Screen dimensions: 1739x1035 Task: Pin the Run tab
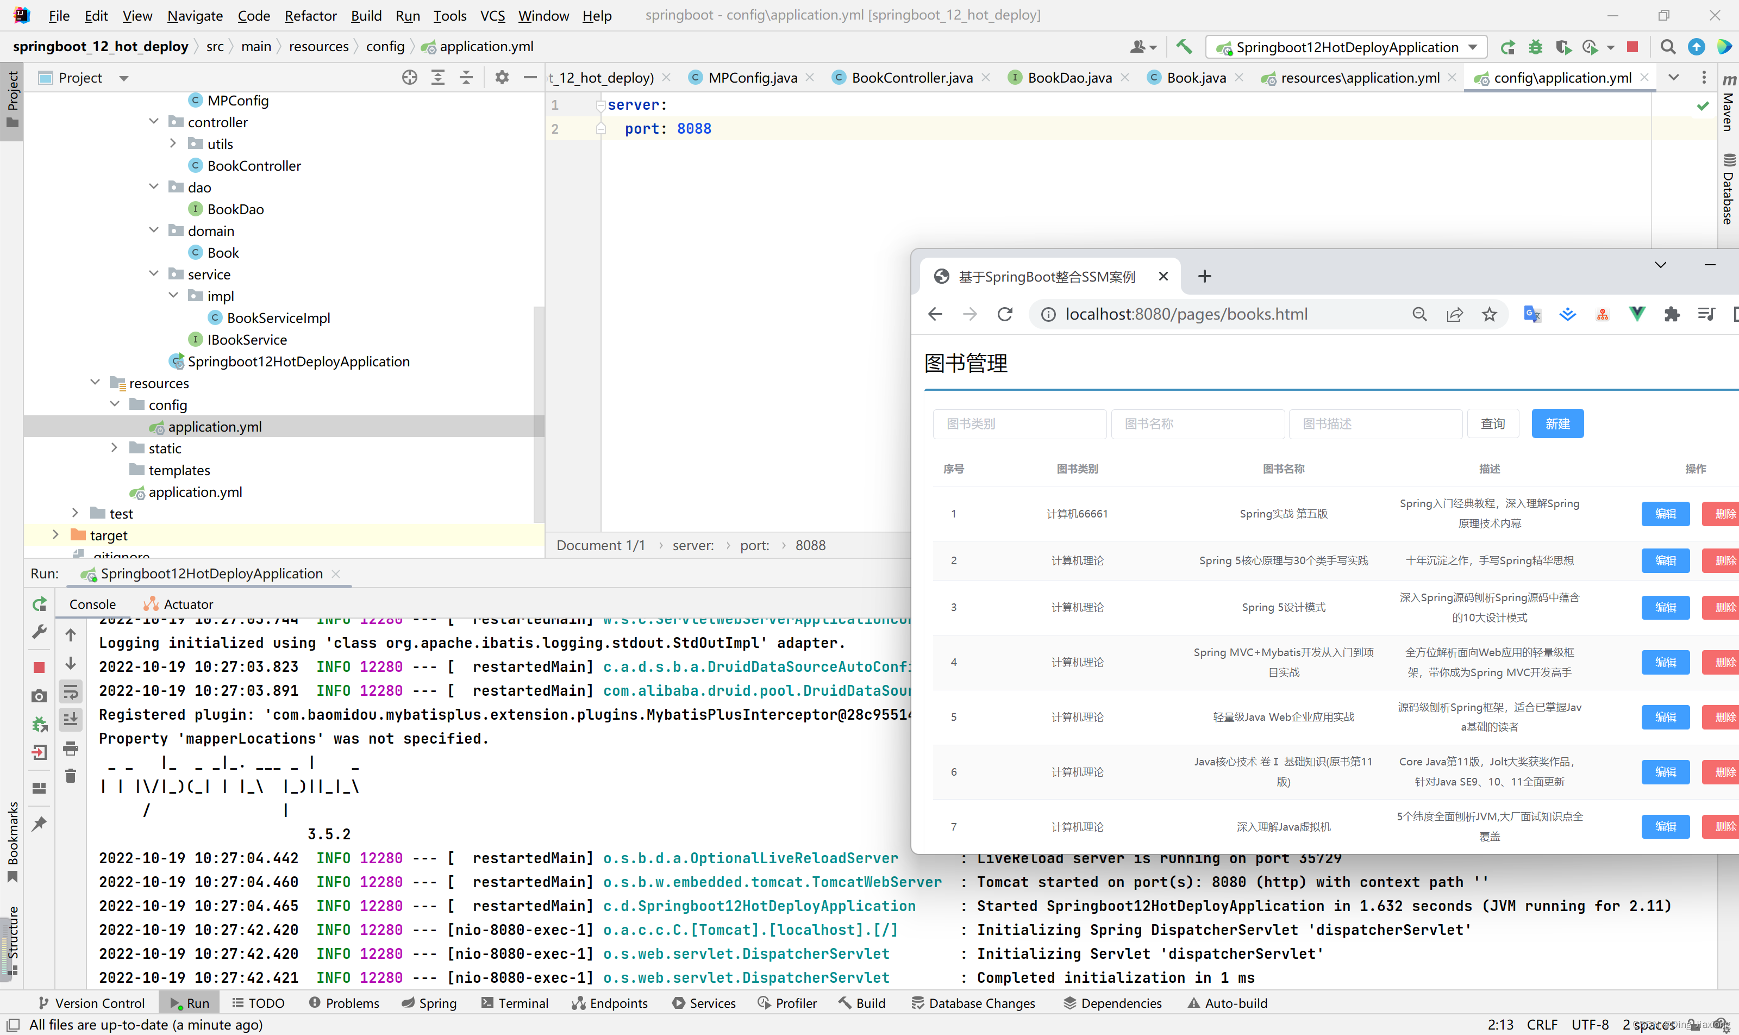click(39, 824)
